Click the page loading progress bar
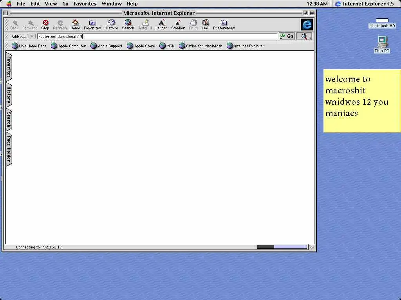 point(282,247)
